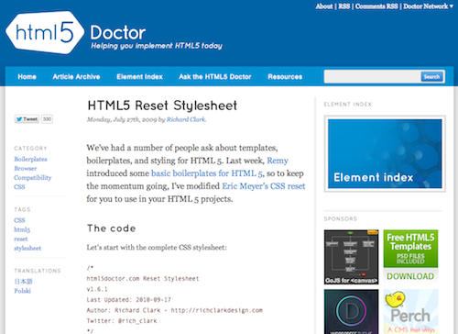This screenshot has height=334, width=458.
Task: Click the Tweet button
Action: click(x=27, y=119)
